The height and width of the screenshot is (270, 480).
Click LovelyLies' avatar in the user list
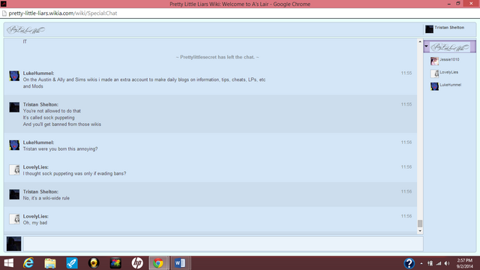434,73
